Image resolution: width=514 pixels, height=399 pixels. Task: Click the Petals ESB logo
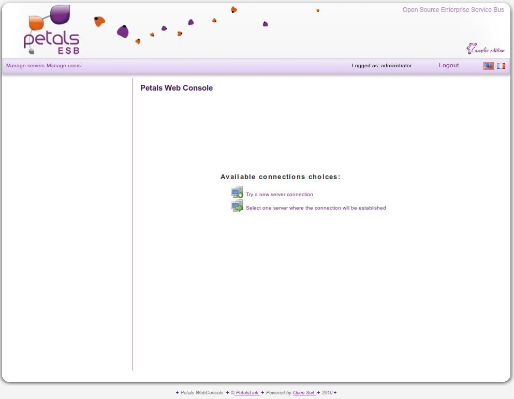(51, 30)
